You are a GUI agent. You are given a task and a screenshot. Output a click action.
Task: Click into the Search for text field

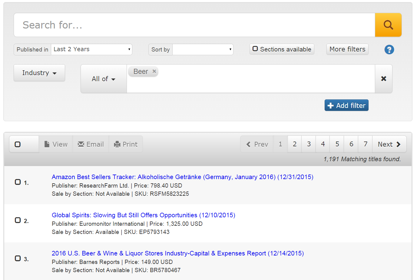[194, 25]
